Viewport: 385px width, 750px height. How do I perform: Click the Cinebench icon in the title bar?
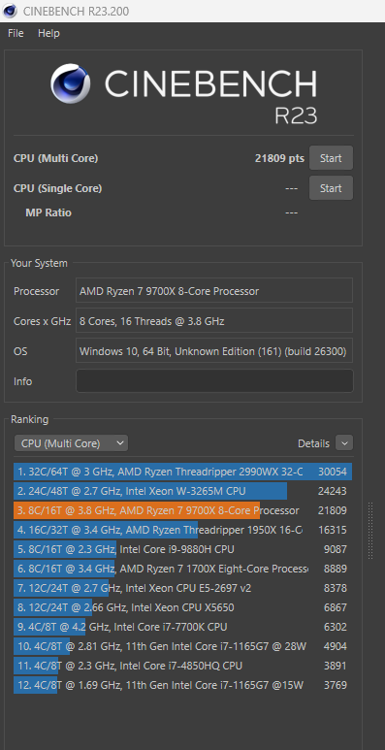[10, 11]
